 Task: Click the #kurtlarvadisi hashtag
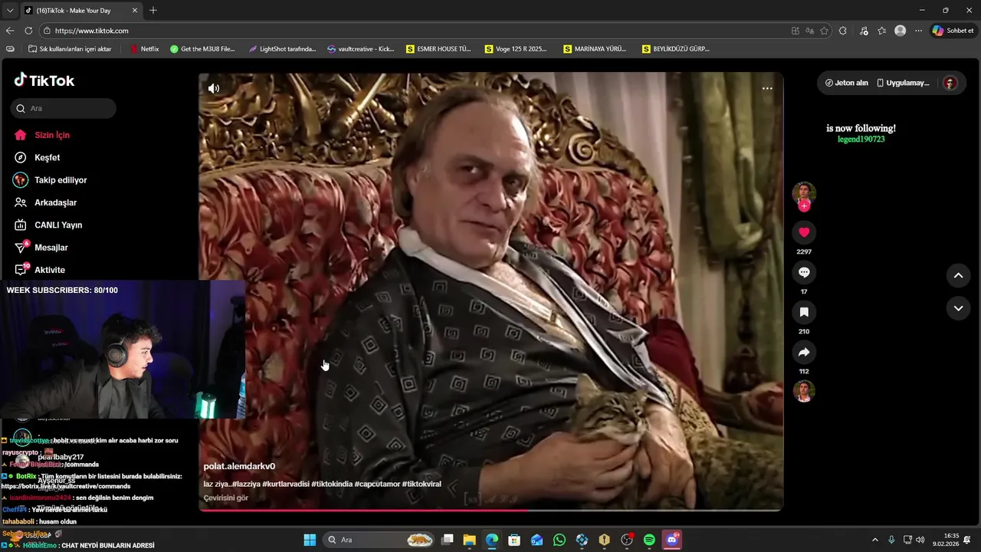click(286, 484)
